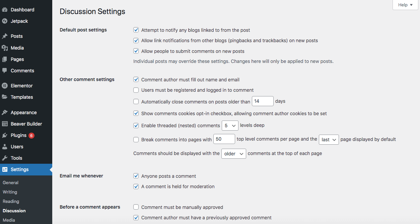Click the days input for closing comments
420x224 pixels.
(263, 101)
